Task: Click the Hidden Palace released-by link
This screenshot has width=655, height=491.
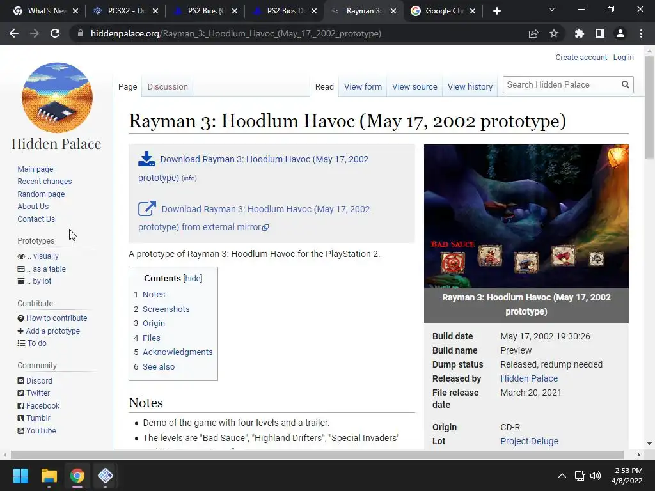Action: pyautogui.click(x=529, y=378)
